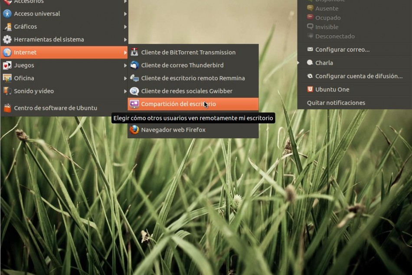Click the Juegos playing cards icon
Screen dimensions: 412x275
click(x=7, y=65)
